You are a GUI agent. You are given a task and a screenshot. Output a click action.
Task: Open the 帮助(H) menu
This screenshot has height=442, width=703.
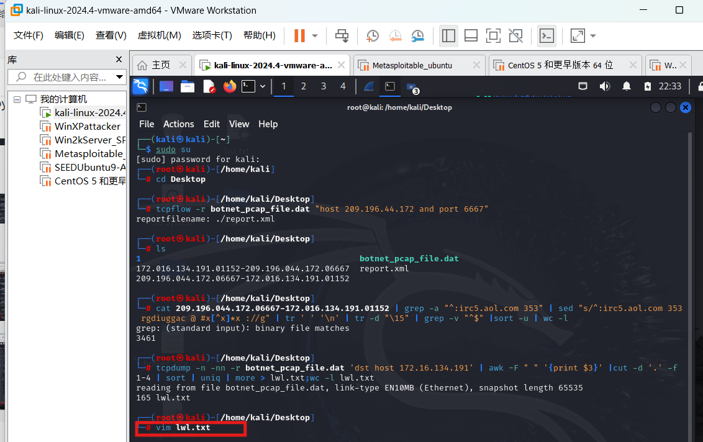pos(259,35)
